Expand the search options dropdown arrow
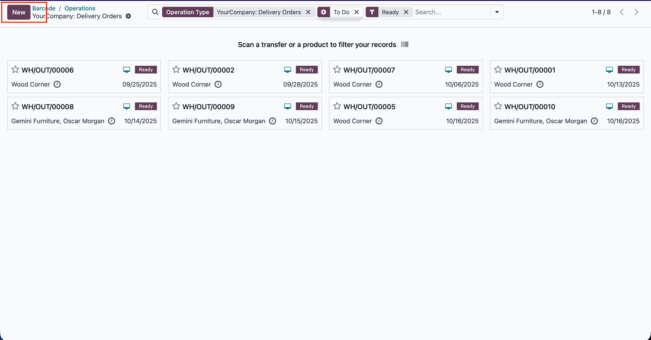The image size is (651, 340). 497,12
